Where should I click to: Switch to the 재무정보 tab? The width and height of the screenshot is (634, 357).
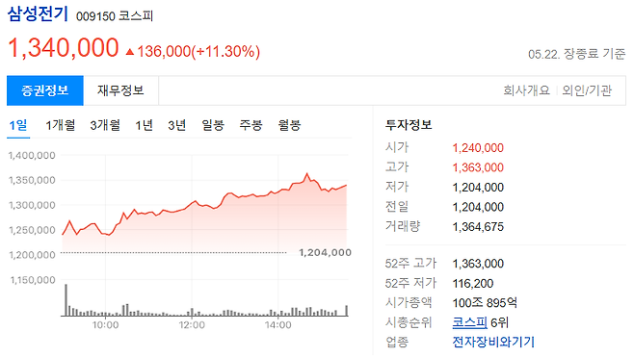(120, 90)
